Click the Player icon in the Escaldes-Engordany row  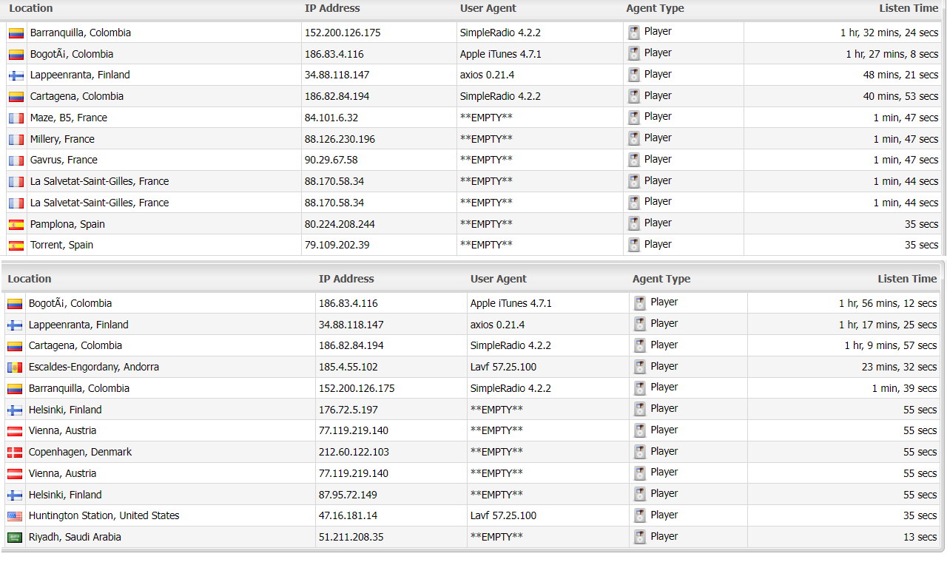[640, 367]
